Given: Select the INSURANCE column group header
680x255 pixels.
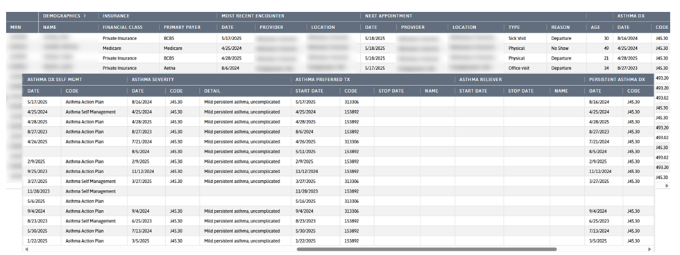Looking at the screenshot, I should click(116, 16).
